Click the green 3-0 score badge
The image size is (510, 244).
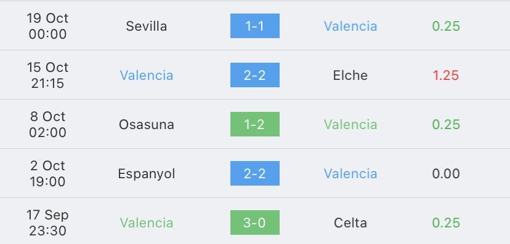pyautogui.click(x=254, y=222)
